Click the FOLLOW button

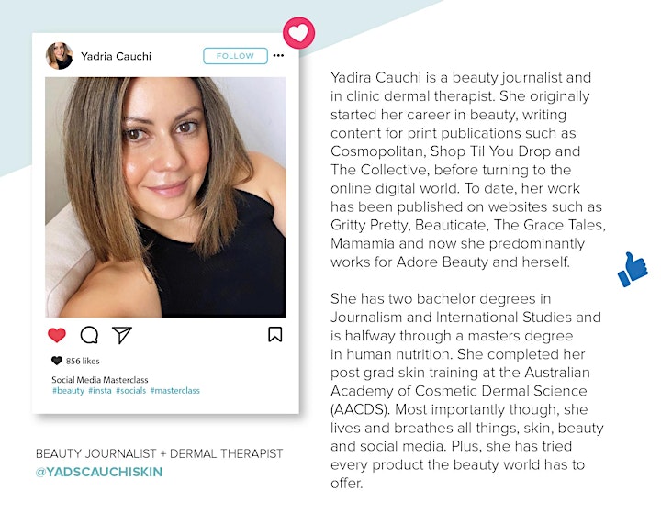tap(235, 56)
